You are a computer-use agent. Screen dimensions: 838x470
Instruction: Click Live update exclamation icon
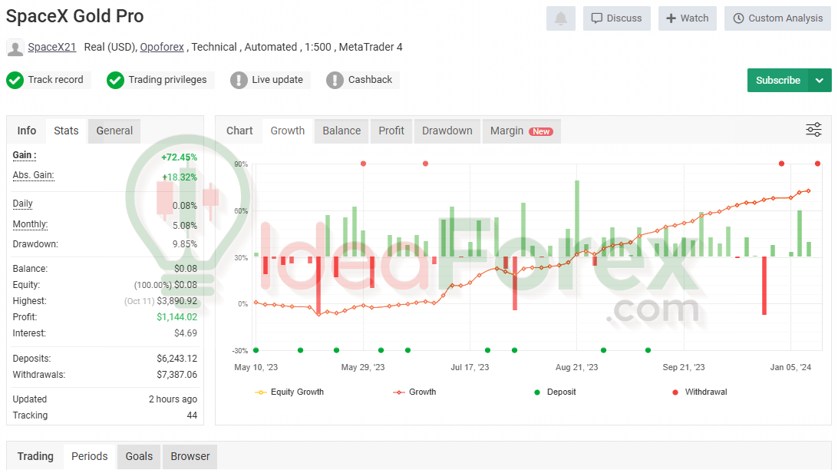click(x=239, y=80)
